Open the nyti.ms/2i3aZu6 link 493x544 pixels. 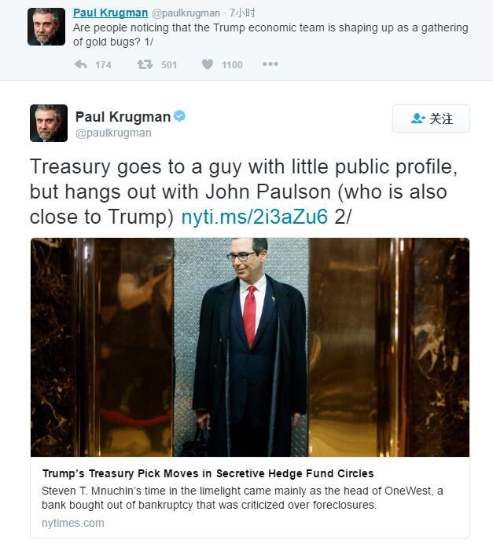[255, 217]
